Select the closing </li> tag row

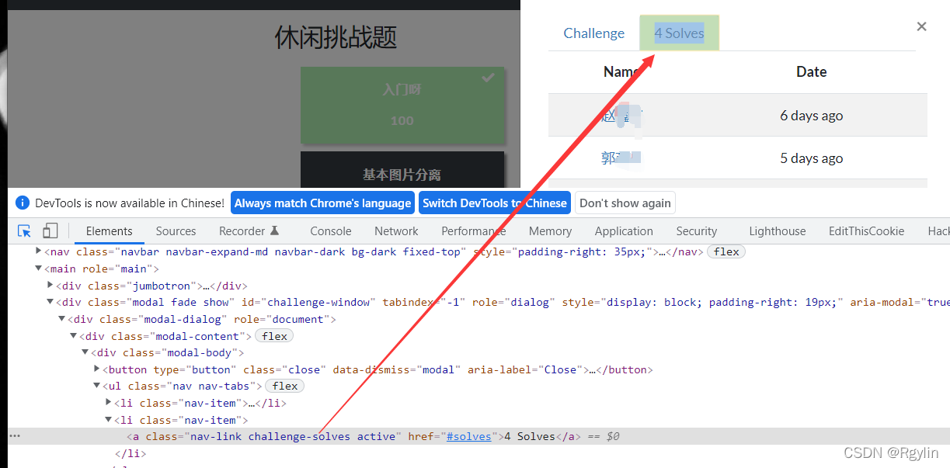tap(130, 453)
